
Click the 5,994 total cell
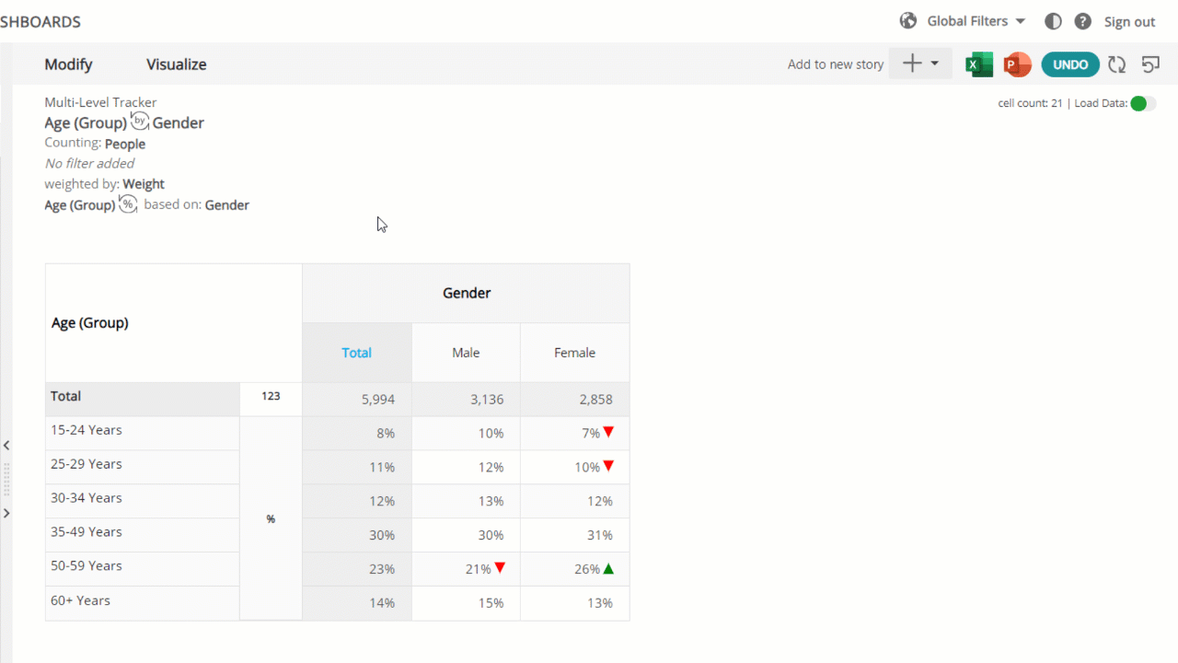357,400
